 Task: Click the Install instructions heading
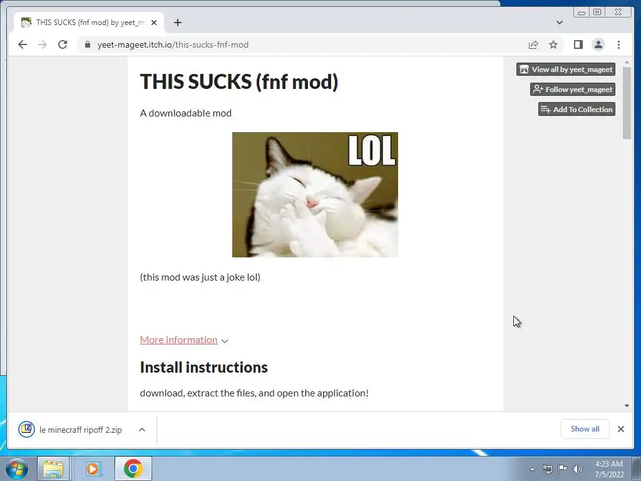click(203, 367)
